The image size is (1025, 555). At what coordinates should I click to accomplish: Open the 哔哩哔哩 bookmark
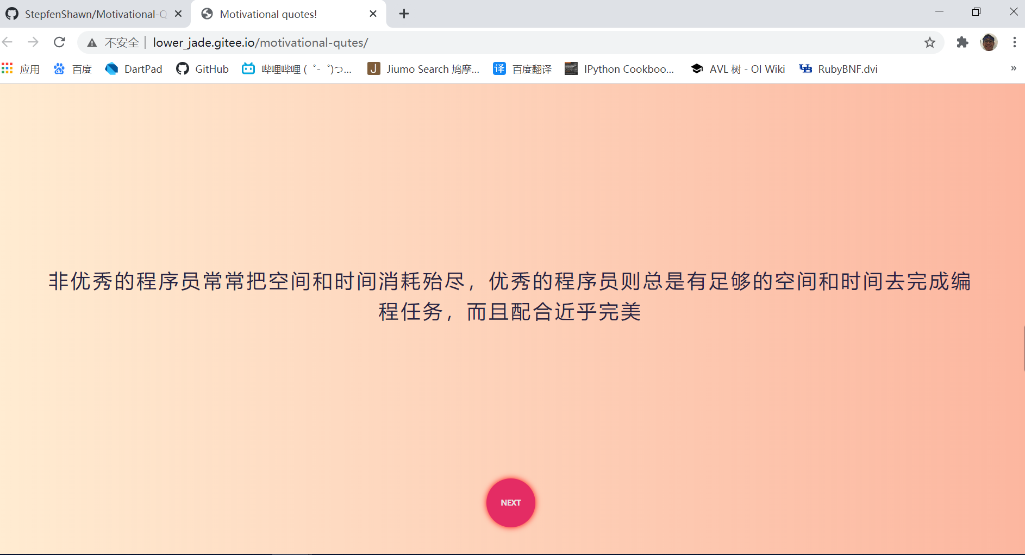(x=297, y=68)
